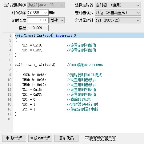The width and height of the screenshot is (144, 144).
Task: Click line 10 TMOD &= 0x0F
Action: [34, 80]
